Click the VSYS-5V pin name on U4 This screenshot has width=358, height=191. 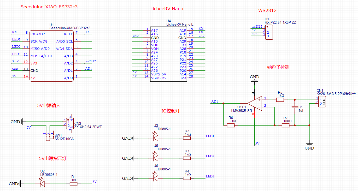(159, 74)
